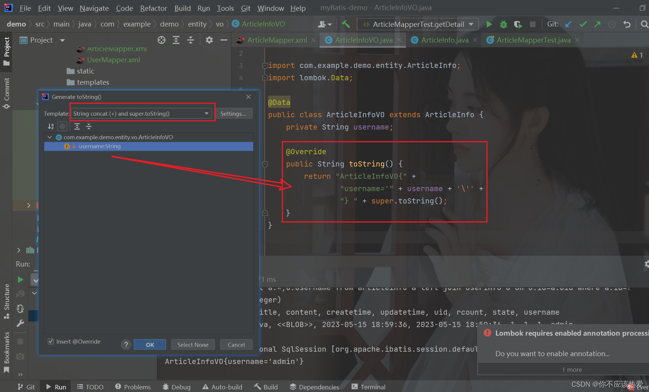Viewport: 649px width, 392px height.
Task: Toggle alphabetical sort in Generate dialog
Action: pyautogui.click(x=51, y=126)
